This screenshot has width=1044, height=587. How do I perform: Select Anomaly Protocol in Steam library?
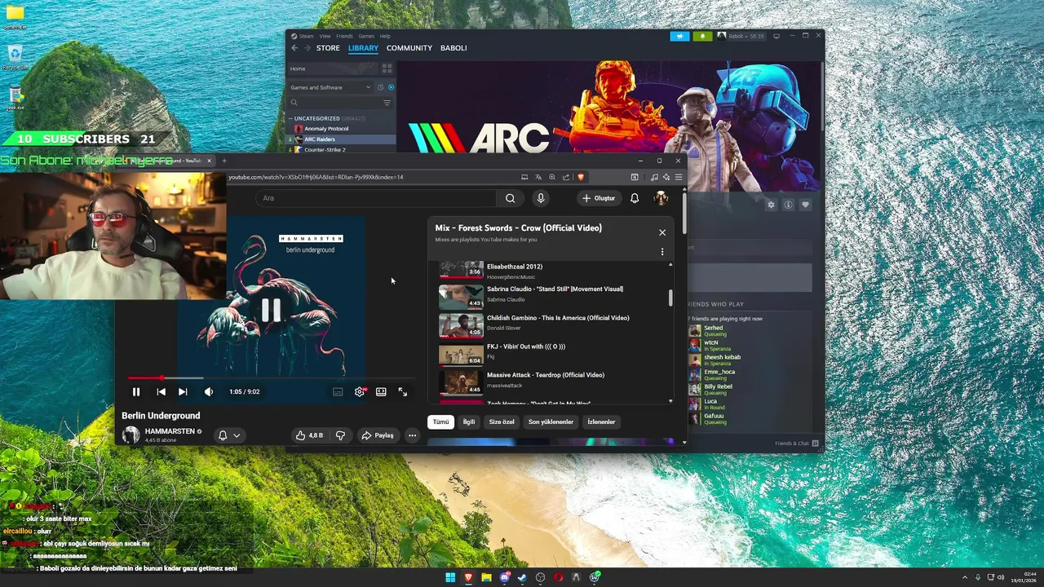click(x=326, y=129)
